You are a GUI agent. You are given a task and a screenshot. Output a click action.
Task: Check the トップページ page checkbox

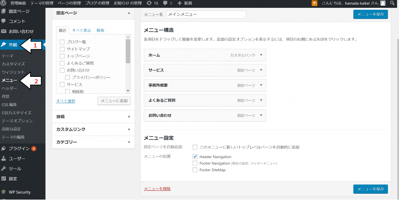[x=62, y=56]
